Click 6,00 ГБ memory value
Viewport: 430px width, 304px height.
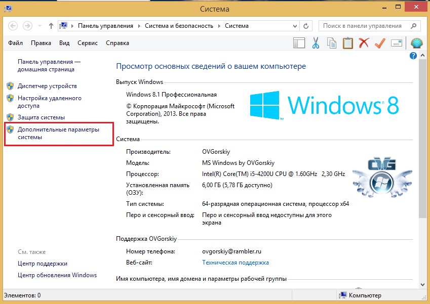237,185
